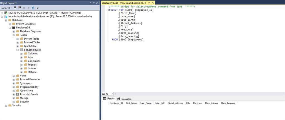Click the First_Name column header
Viewport: 285px width, 120px height.
click(132, 103)
